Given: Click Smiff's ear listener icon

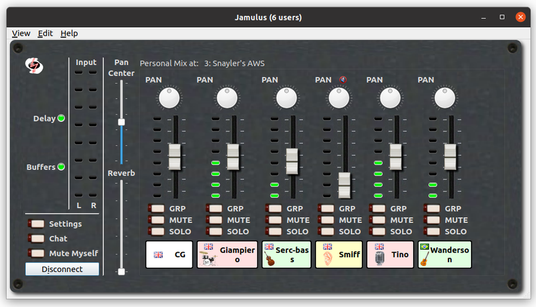Looking at the screenshot, I should [327, 259].
